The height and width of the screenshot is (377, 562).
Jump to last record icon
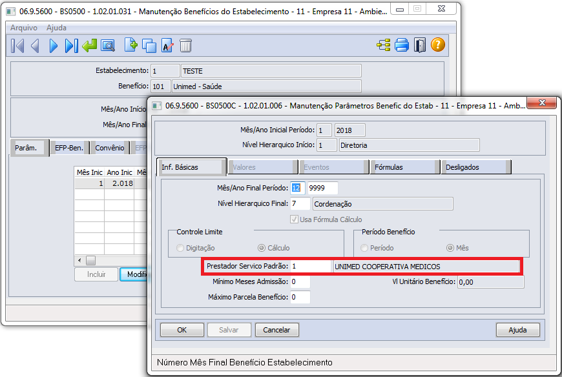[71, 46]
